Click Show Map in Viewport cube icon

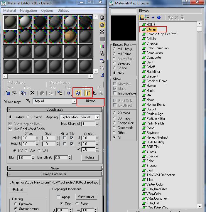(78, 93)
